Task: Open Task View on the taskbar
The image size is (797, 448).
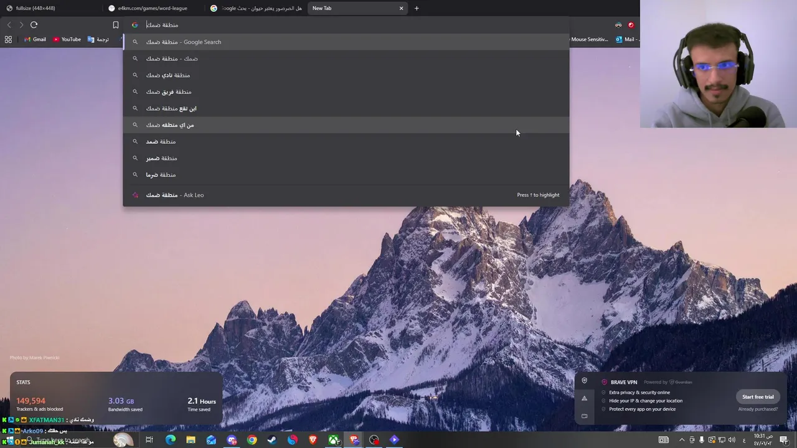Action: coord(149,440)
